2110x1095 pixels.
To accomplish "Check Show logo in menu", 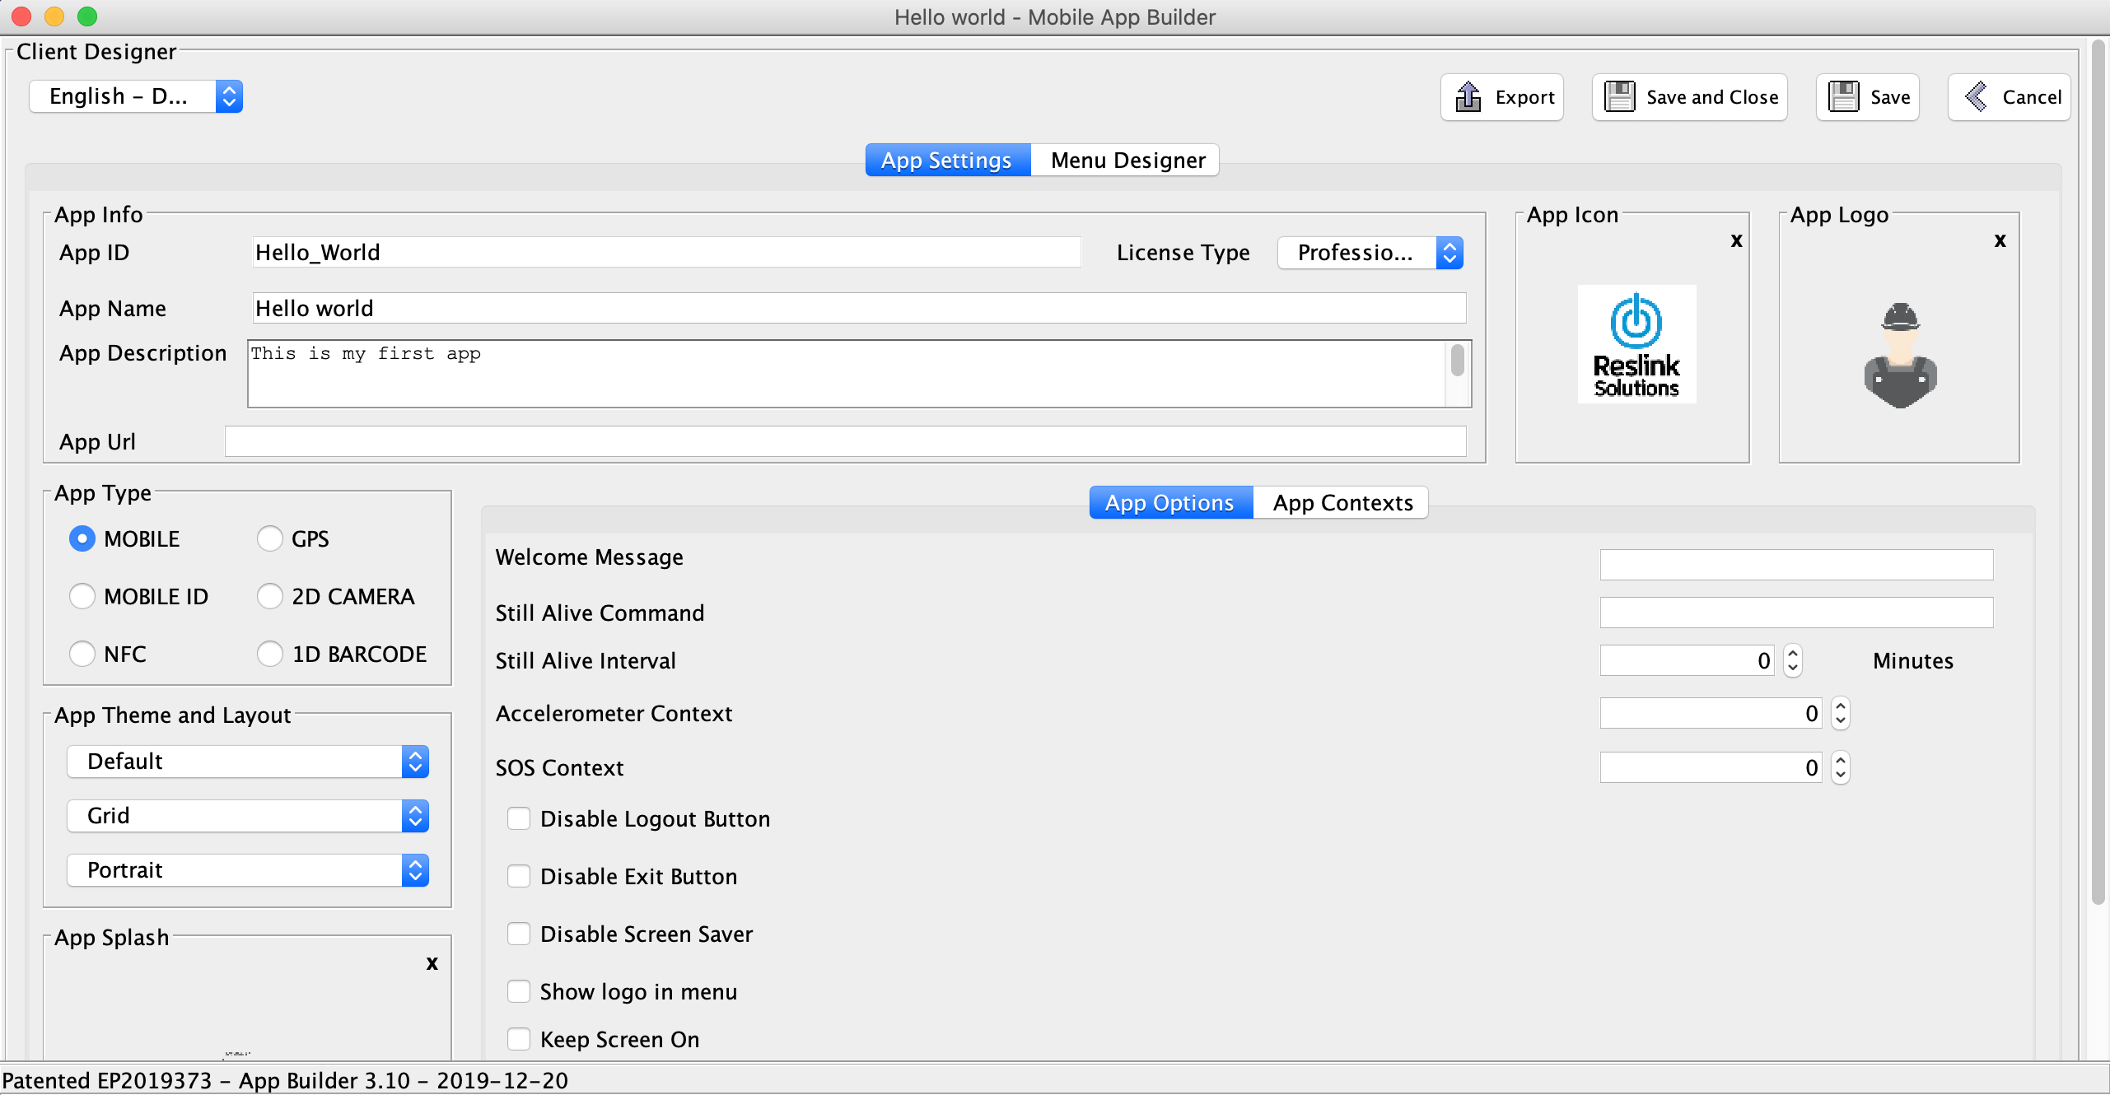I will tap(519, 991).
